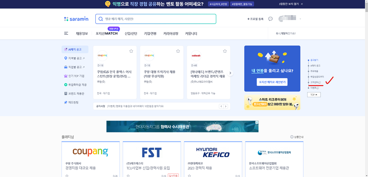The width and height of the screenshot is (368, 177).
Task: Open 고객센터 in right quick nav
Action: [315, 83]
